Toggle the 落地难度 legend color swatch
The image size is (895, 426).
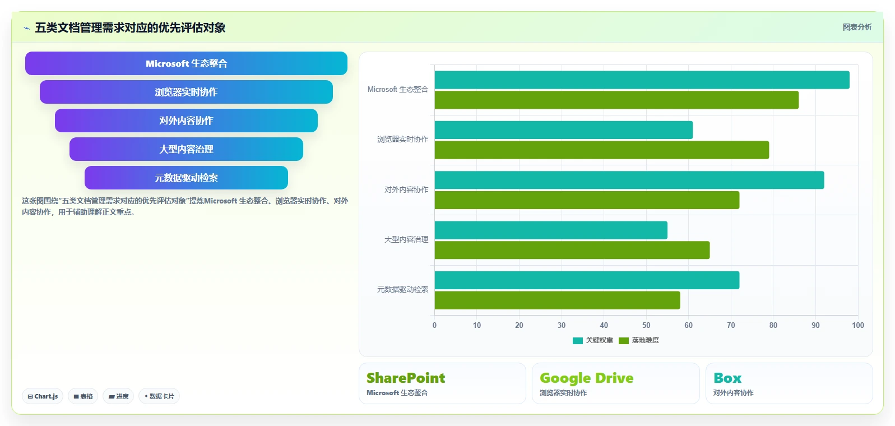(624, 340)
